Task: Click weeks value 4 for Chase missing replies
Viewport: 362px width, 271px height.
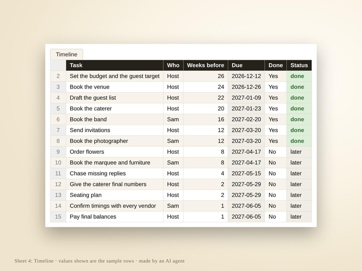Action: [x=206, y=174]
